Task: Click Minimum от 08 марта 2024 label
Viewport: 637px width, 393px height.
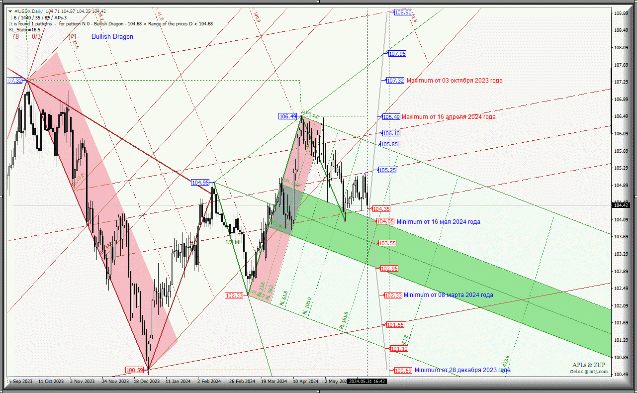Action: point(448,295)
